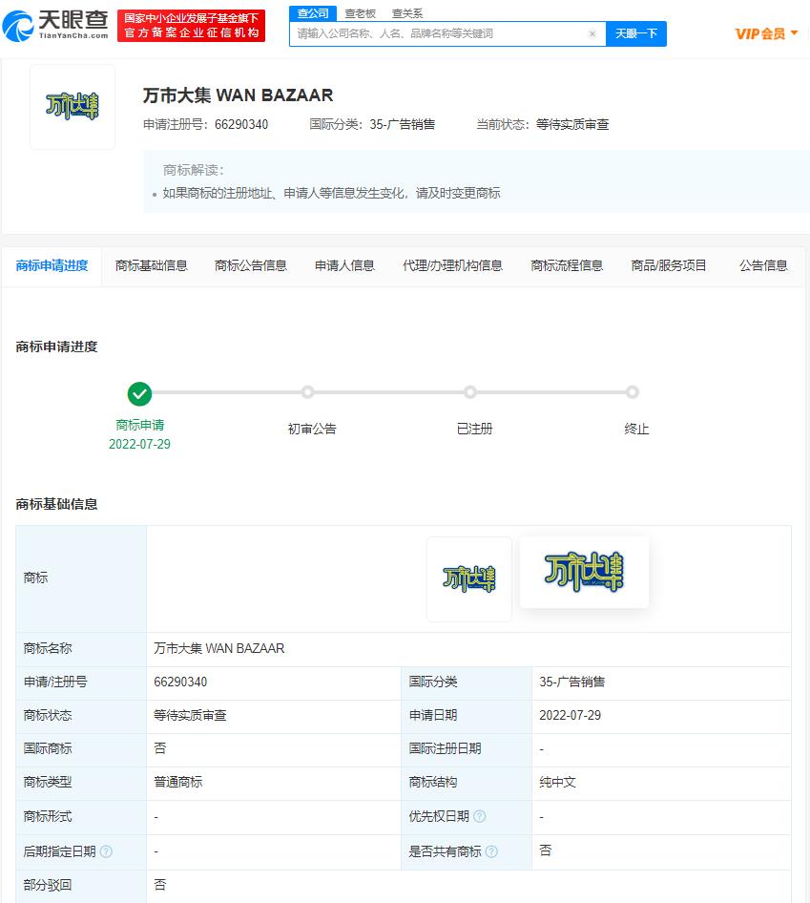Click the small trademark image in the table
Viewport: 810px width, 903px height.
pyautogui.click(x=469, y=579)
